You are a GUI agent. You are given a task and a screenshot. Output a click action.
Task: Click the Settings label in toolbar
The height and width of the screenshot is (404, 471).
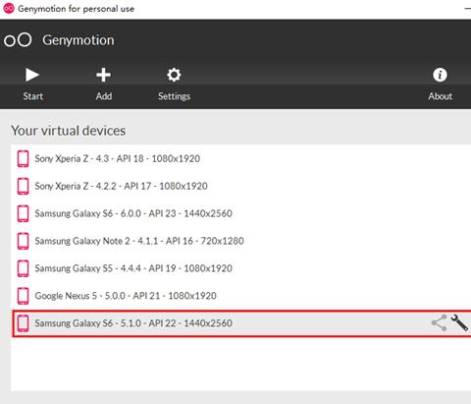coord(174,96)
